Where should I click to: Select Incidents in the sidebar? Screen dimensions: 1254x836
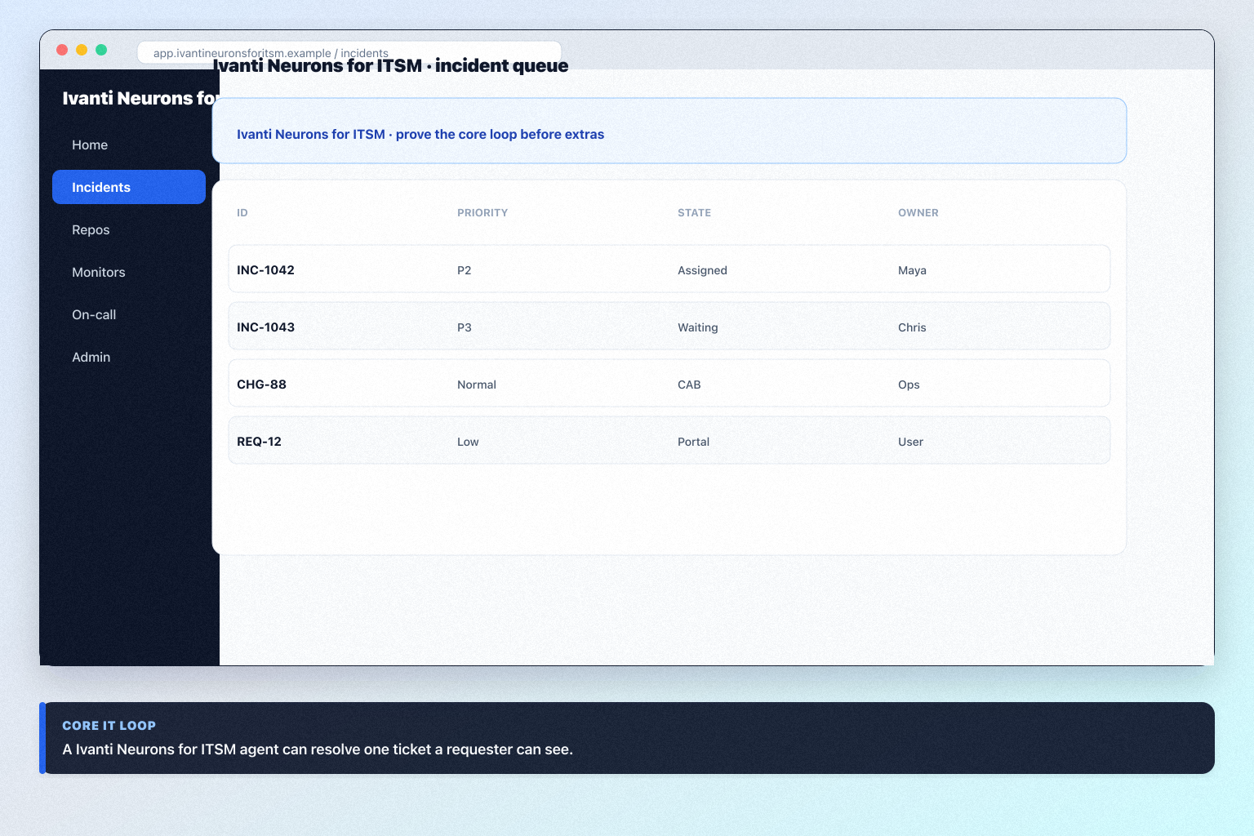[129, 187]
